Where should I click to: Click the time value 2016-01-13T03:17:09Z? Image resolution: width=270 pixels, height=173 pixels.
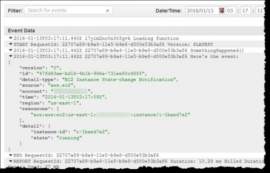tap(73, 97)
